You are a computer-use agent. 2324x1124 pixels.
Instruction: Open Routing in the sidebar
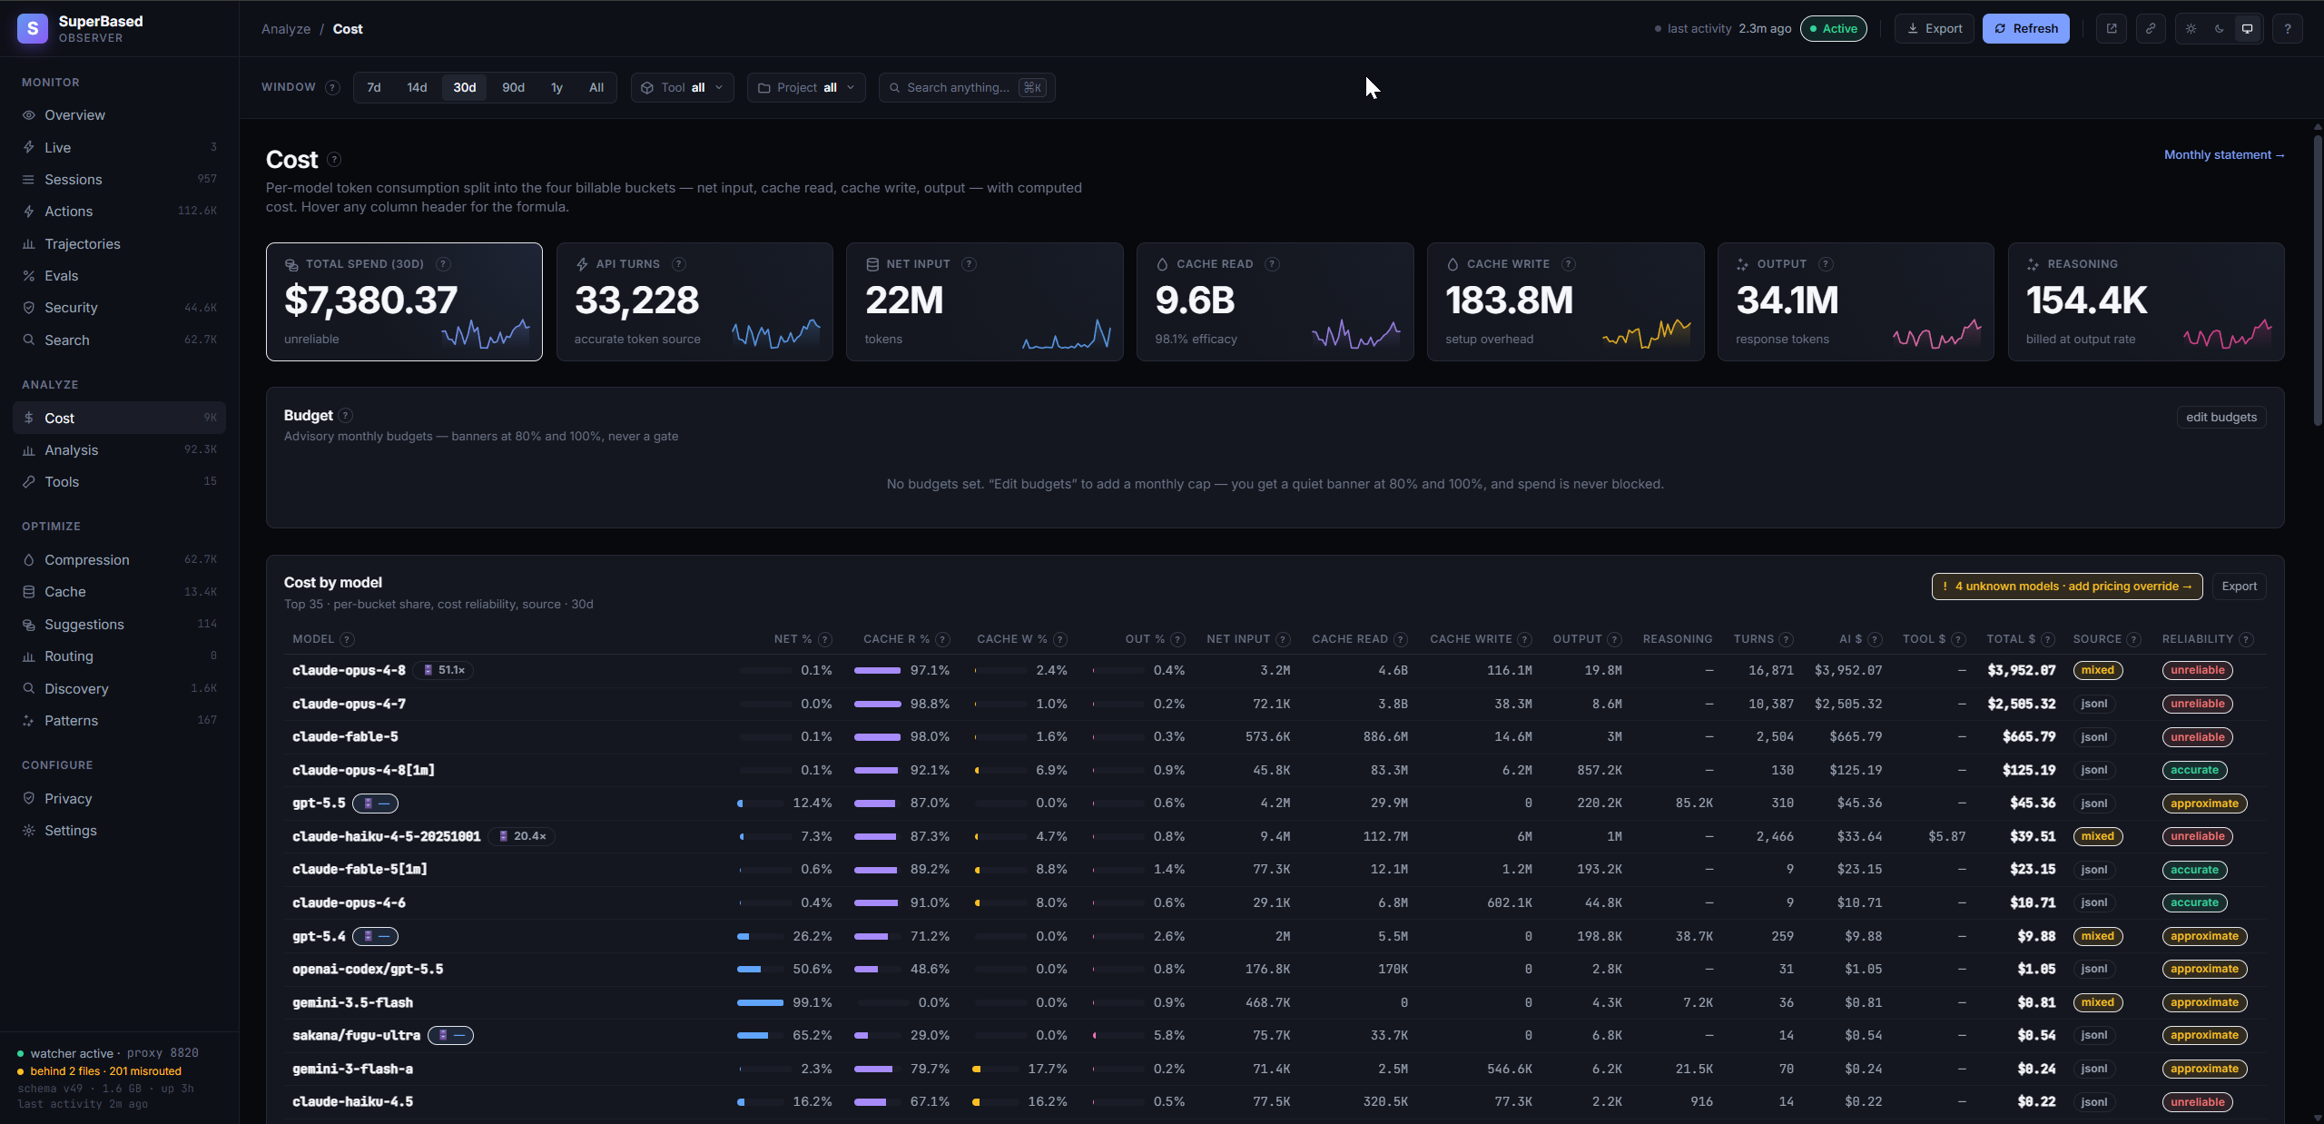pyautogui.click(x=119, y=656)
